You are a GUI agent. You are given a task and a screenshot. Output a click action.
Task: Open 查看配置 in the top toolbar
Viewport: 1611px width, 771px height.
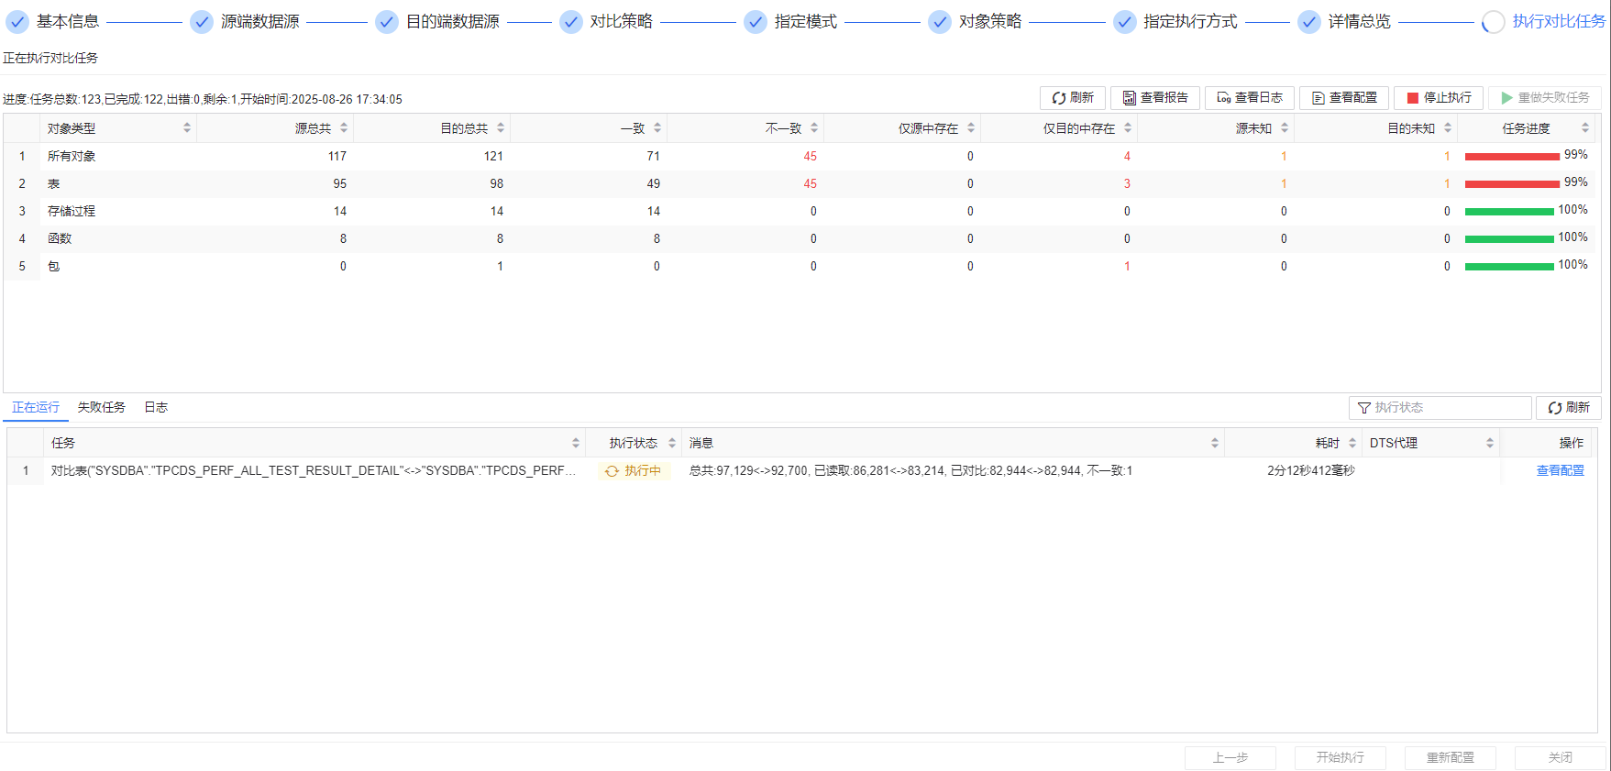point(1344,98)
